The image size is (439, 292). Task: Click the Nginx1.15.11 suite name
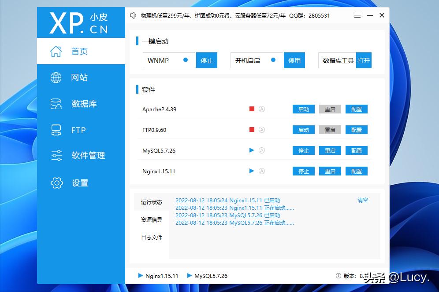159,172
